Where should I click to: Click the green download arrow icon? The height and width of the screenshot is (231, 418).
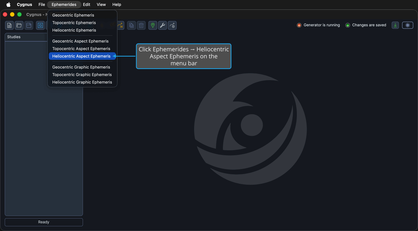[395, 25]
